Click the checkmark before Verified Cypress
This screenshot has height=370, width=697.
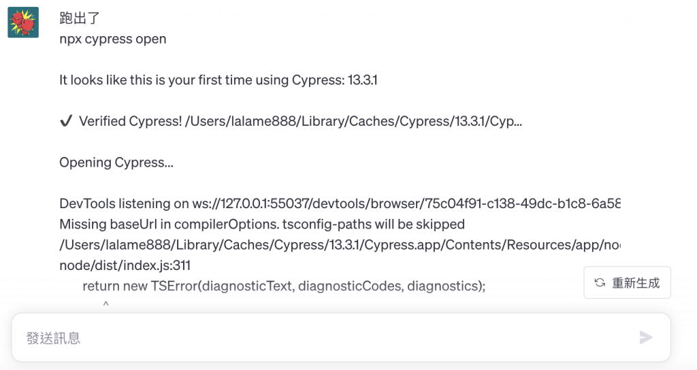(66, 121)
